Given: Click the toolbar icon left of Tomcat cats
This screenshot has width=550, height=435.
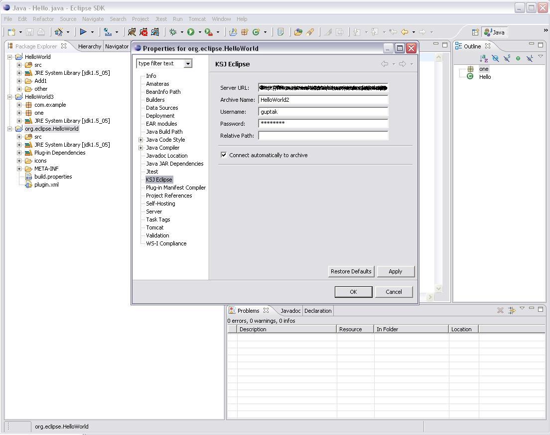Looking at the screenshot, I should 108,32.
